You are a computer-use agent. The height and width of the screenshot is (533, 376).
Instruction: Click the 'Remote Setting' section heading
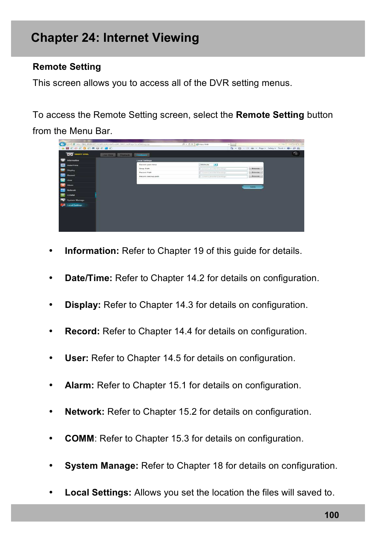coord(67,67)
